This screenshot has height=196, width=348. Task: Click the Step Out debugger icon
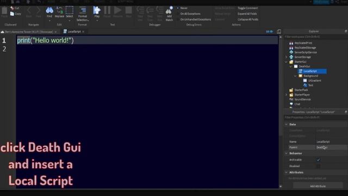pyautogui.click(x=159, y=10)
